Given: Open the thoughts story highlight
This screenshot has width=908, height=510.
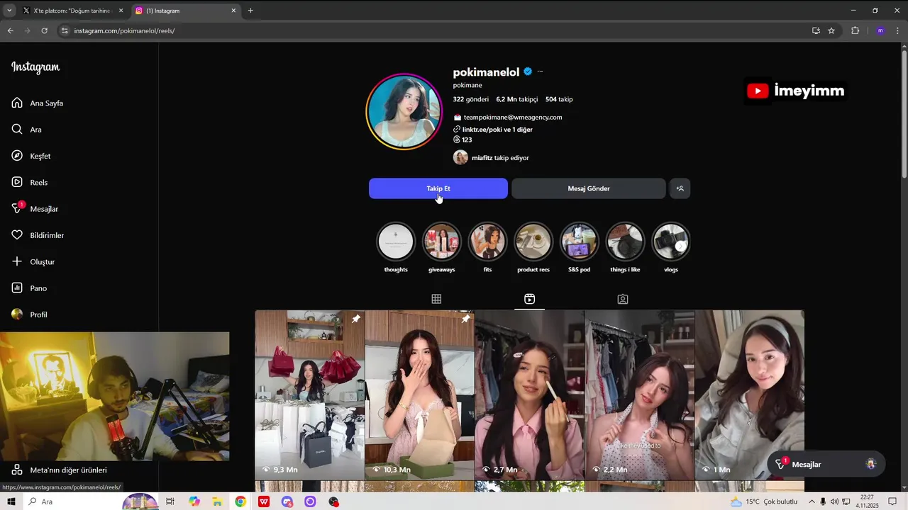Looking at the screenshot, I should [x=396, y=248].
